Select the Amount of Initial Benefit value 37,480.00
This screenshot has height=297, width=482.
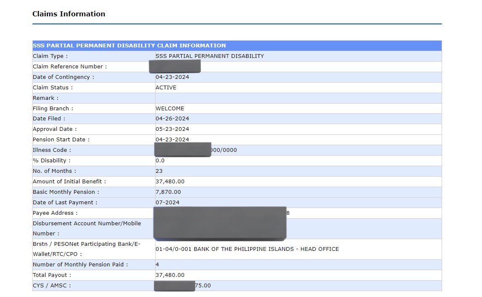pos(170,182)
